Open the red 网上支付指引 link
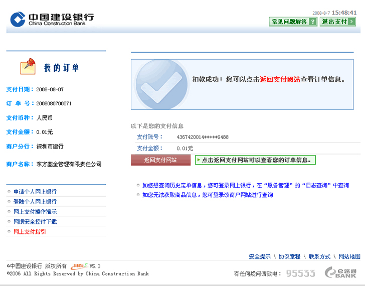Screen dimensions: 365x286 tap(30, 232)
